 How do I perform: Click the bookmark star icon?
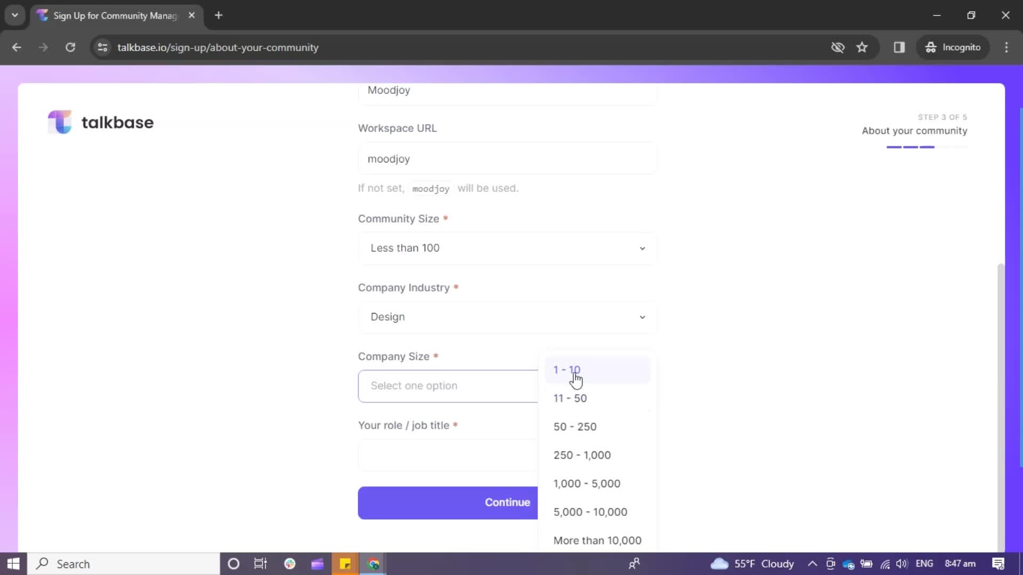863,47
